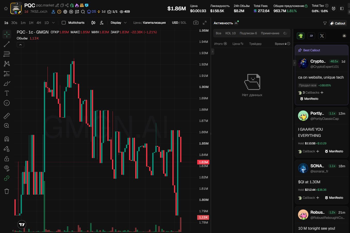Collapse the chart legend arrow under Объём
350x233 pixels.
20,45
